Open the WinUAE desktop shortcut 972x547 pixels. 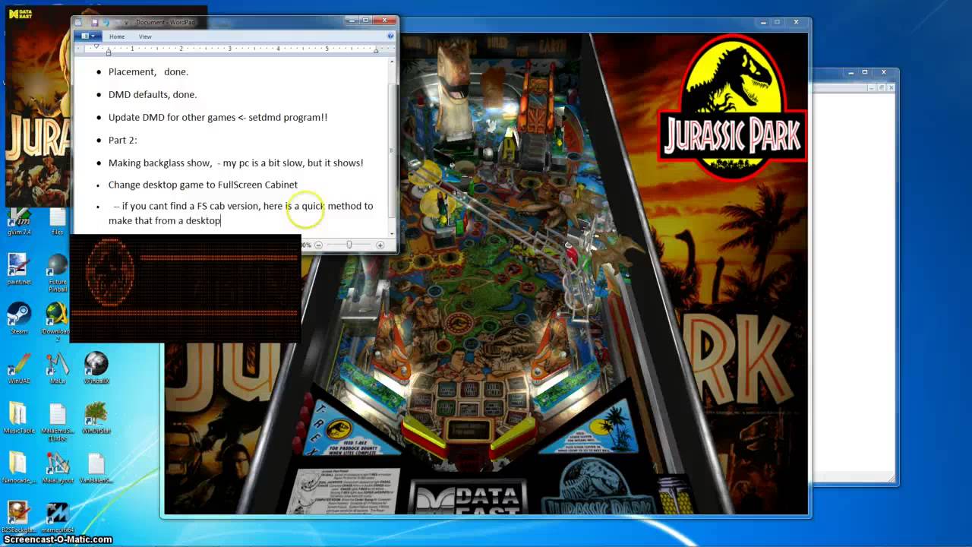[x=19, y=368]
